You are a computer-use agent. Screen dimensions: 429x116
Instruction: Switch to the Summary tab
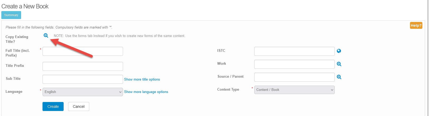click(x=11, y=15)
